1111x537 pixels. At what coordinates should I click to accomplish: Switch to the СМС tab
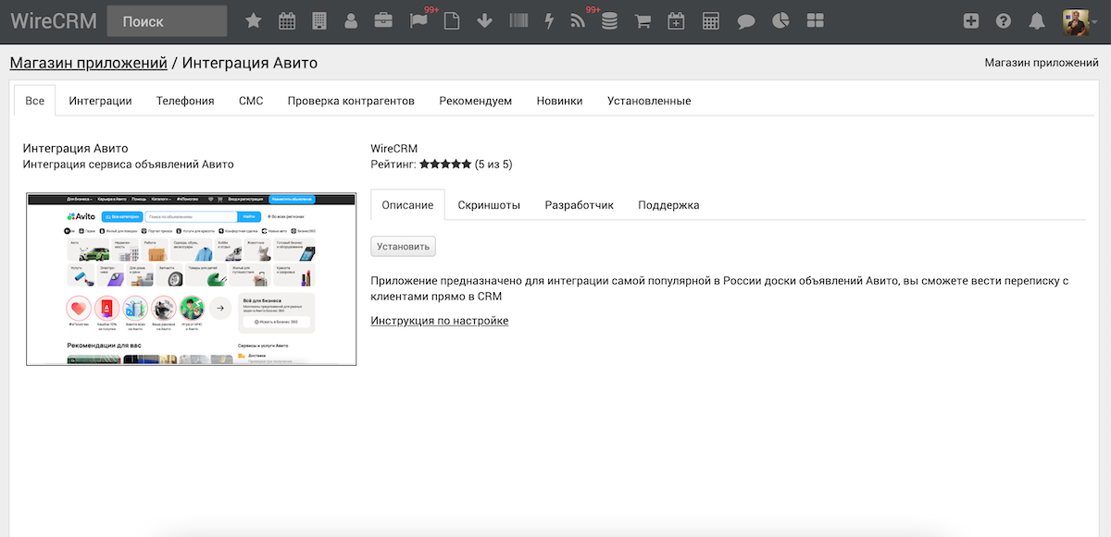[x=251, y=101]
